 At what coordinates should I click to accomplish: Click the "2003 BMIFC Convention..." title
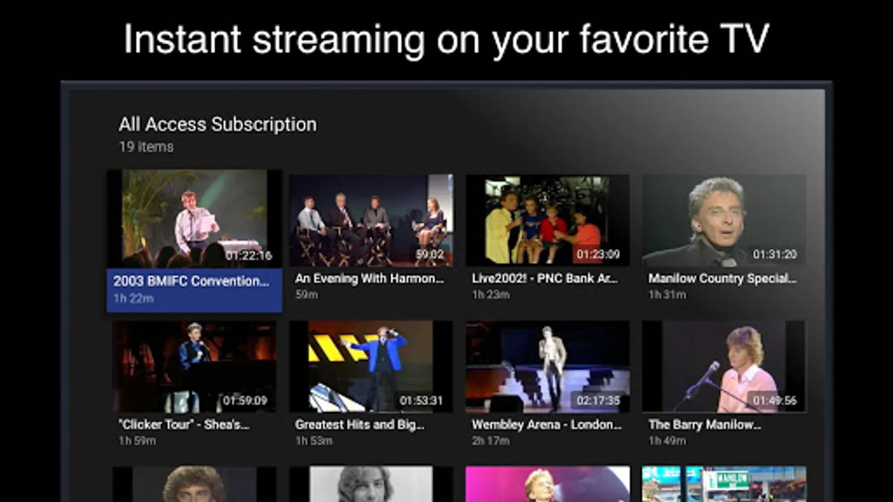(191, 281)
